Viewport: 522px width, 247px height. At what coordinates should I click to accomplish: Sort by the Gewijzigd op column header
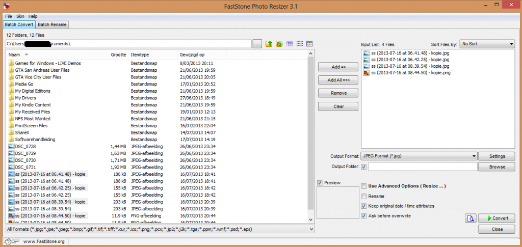202,54
